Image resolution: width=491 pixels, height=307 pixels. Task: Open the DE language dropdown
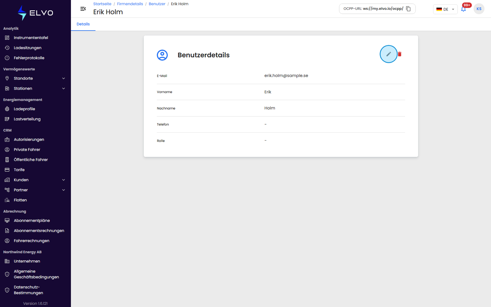pos(445,9)
